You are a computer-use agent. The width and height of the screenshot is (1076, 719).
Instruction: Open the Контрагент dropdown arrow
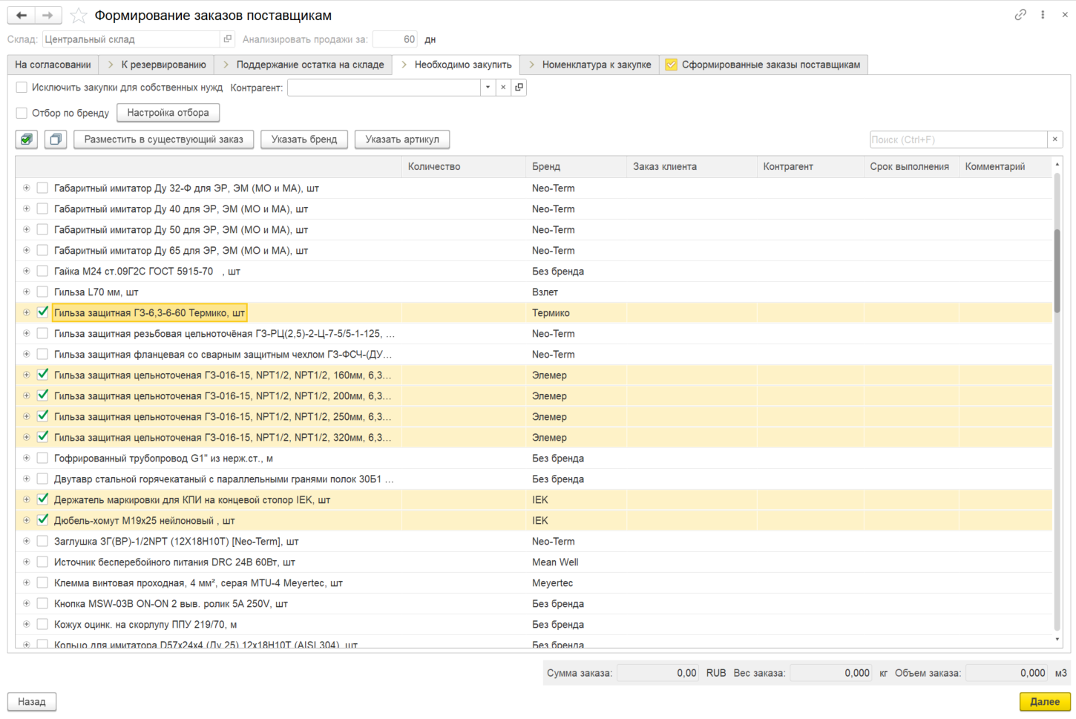[488, 88]
